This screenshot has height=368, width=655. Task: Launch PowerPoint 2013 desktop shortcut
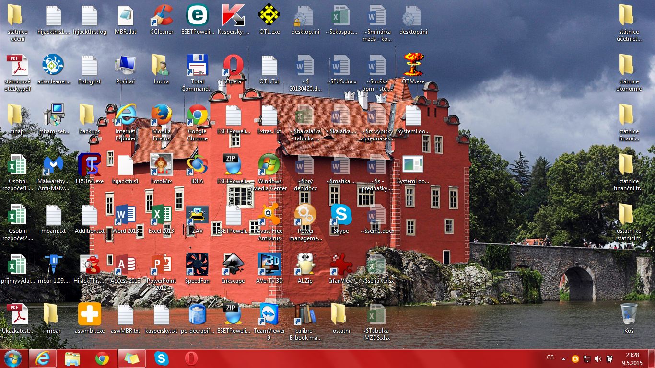click(x=161, y=272)
